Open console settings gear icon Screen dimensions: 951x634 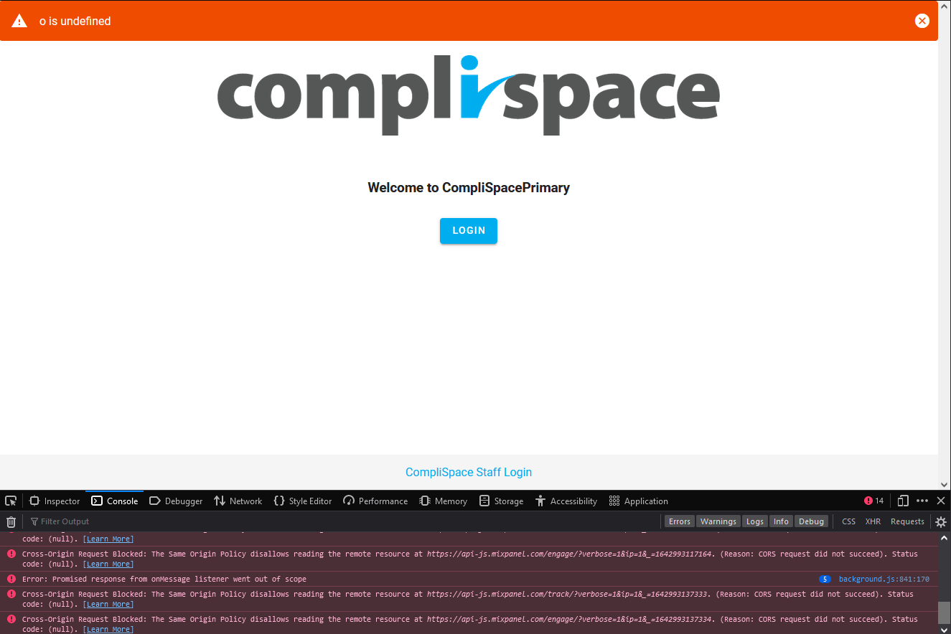941,521
